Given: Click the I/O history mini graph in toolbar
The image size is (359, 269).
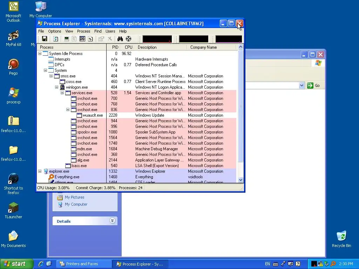Looking at the screenshot, I should click(x=229, y=39).
